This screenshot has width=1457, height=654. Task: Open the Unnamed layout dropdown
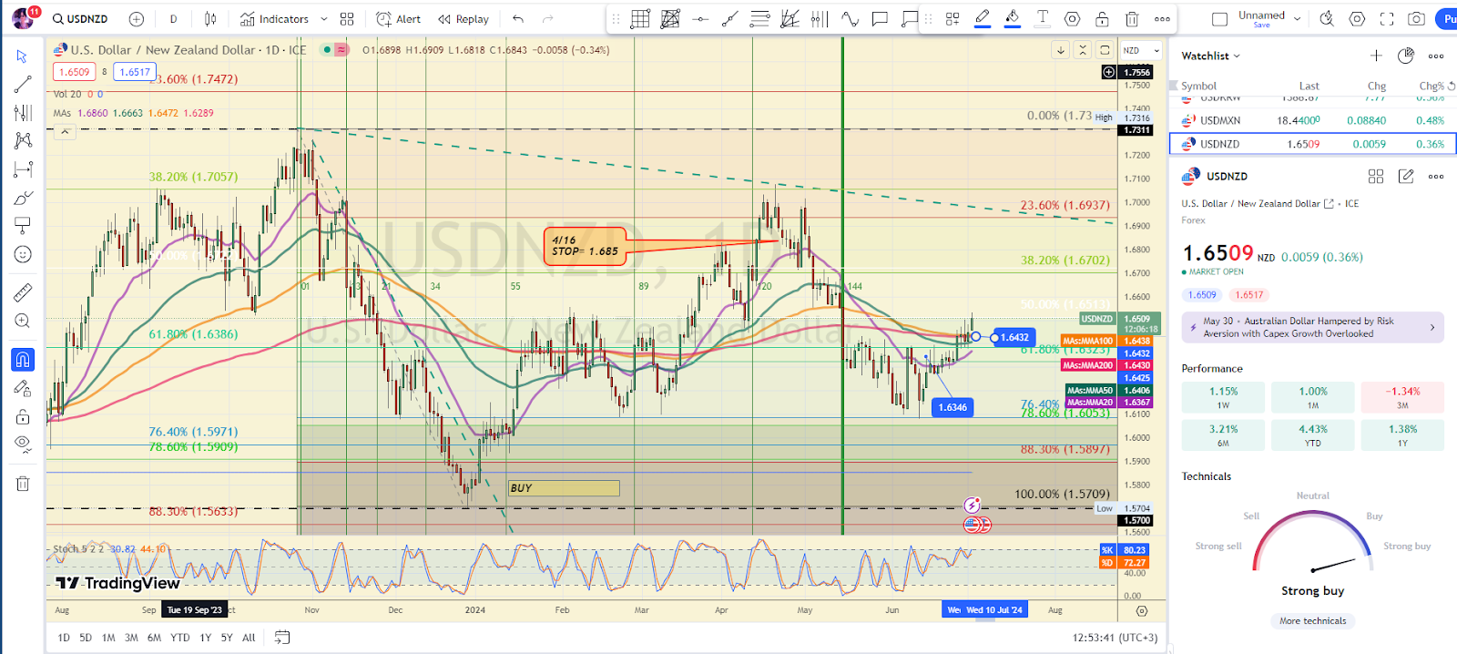pyautogui.click(x=1269, y=19)
